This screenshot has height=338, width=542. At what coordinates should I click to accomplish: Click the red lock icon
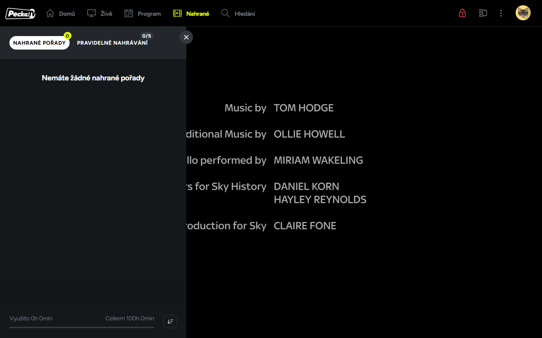(x=462, y=13)
